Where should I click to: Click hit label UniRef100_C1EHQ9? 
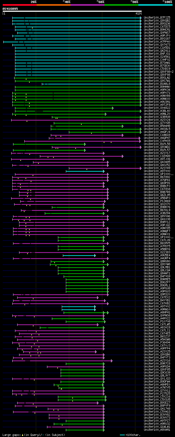[x=157, y=156]
